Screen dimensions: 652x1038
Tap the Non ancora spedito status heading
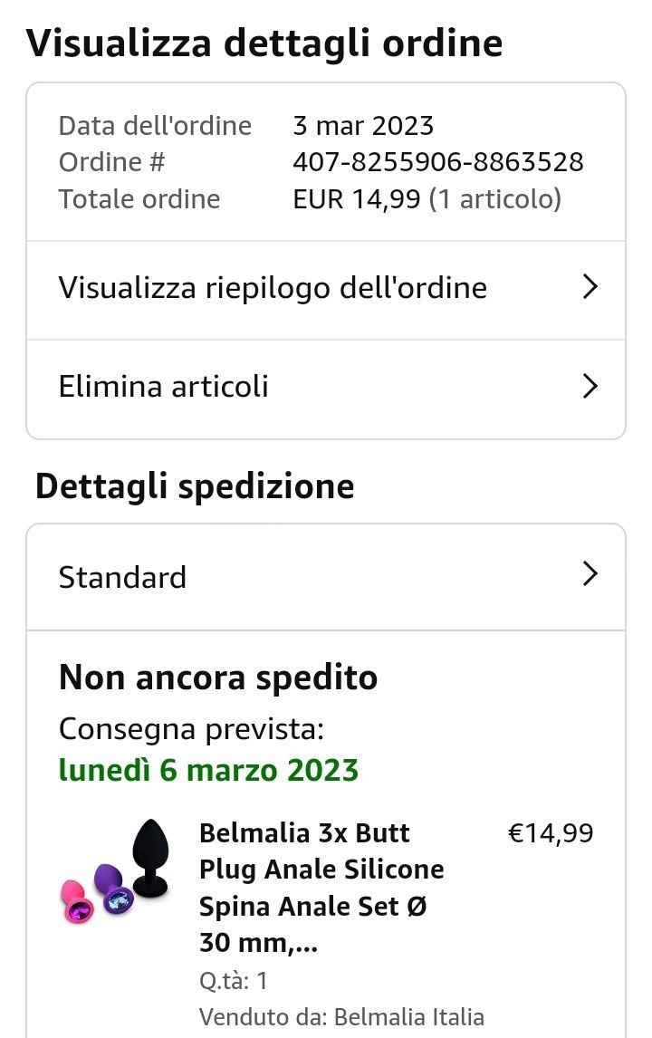click(217, 678)
